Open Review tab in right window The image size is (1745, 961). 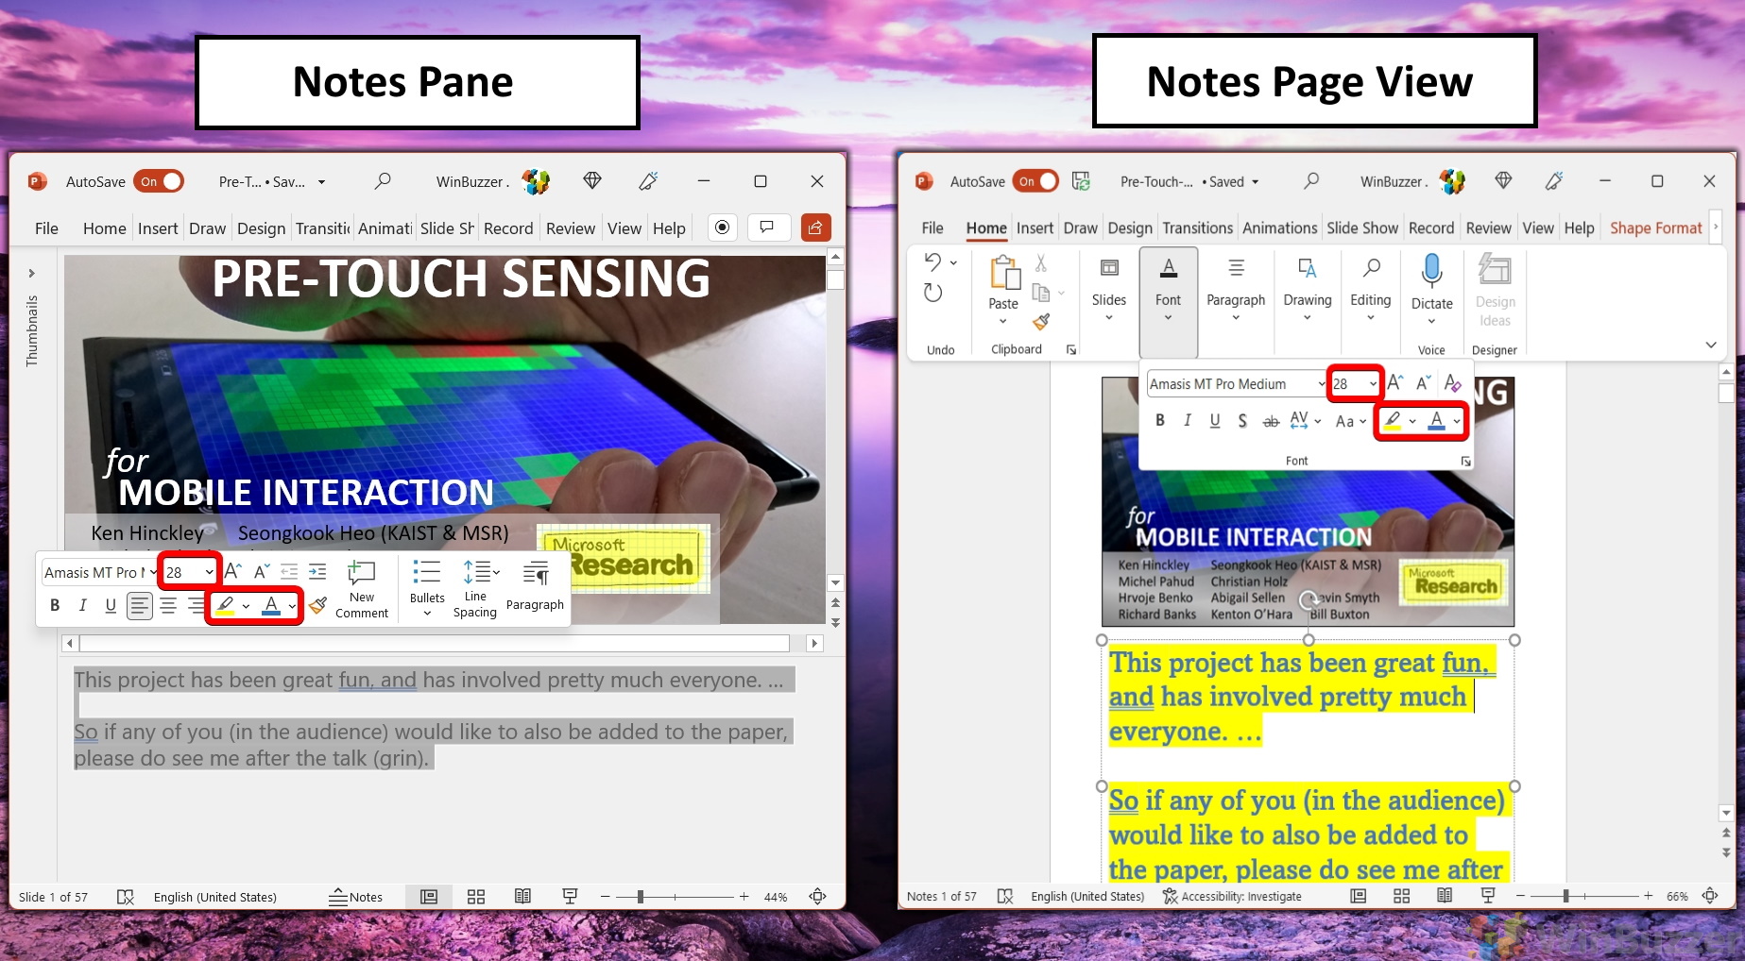pos(1488,228)
